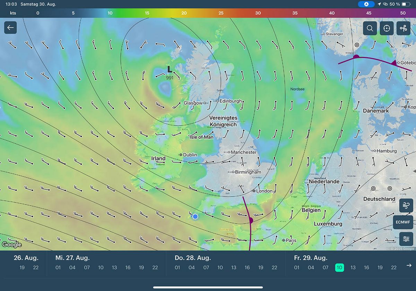The image size is (416, 291).
Task: Open the map search magnifier
Action: click(x=370, y=28)
